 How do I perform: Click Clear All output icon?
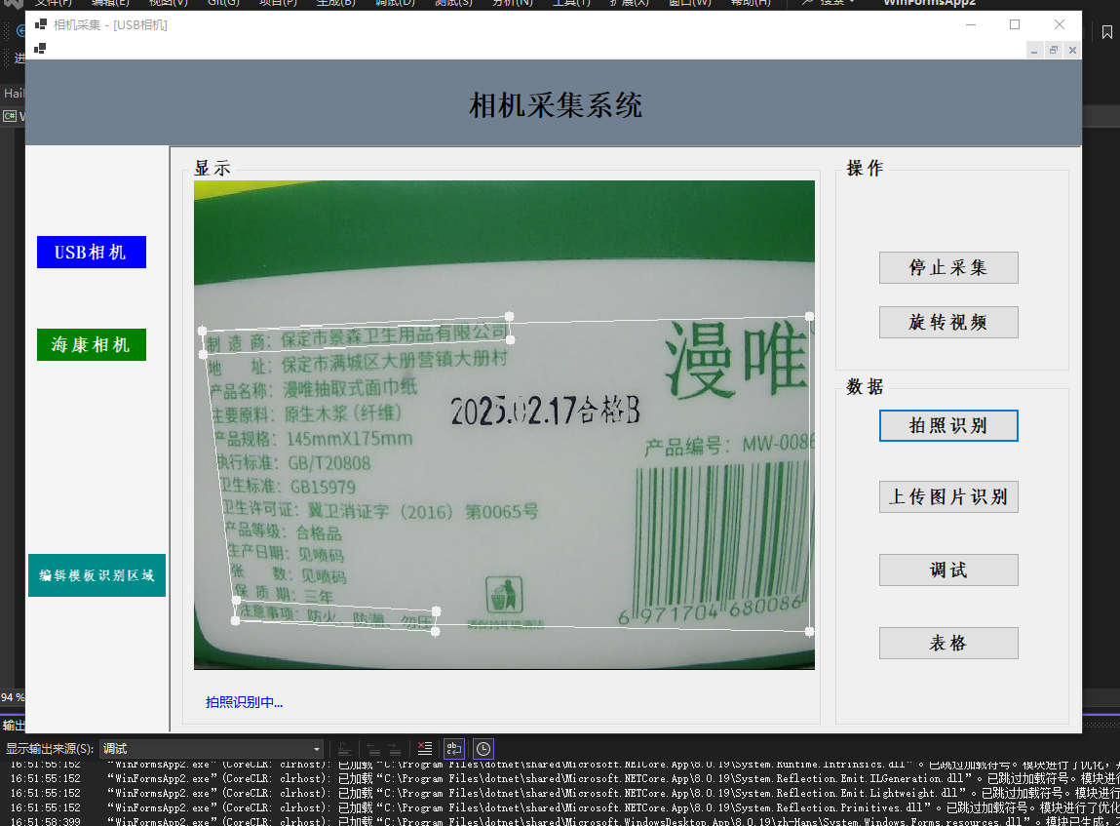(x=425, y=749)
